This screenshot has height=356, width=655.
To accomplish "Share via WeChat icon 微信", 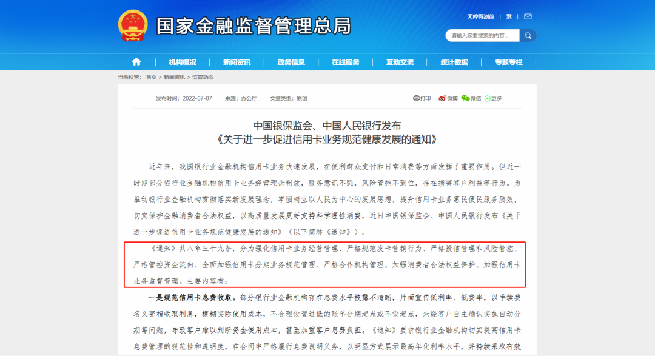I will coord(471,99).
